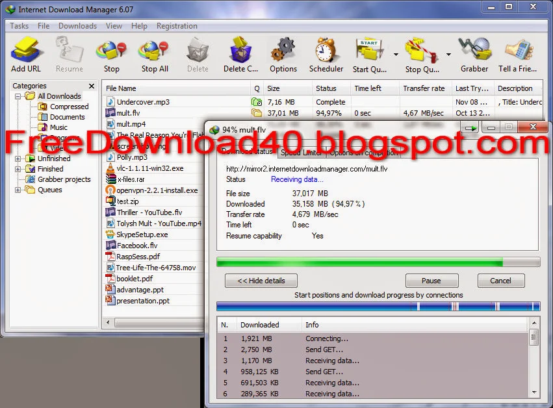Expand the Unfinished category node
This screenshot has width=553, height=408.
click(18, 159)
